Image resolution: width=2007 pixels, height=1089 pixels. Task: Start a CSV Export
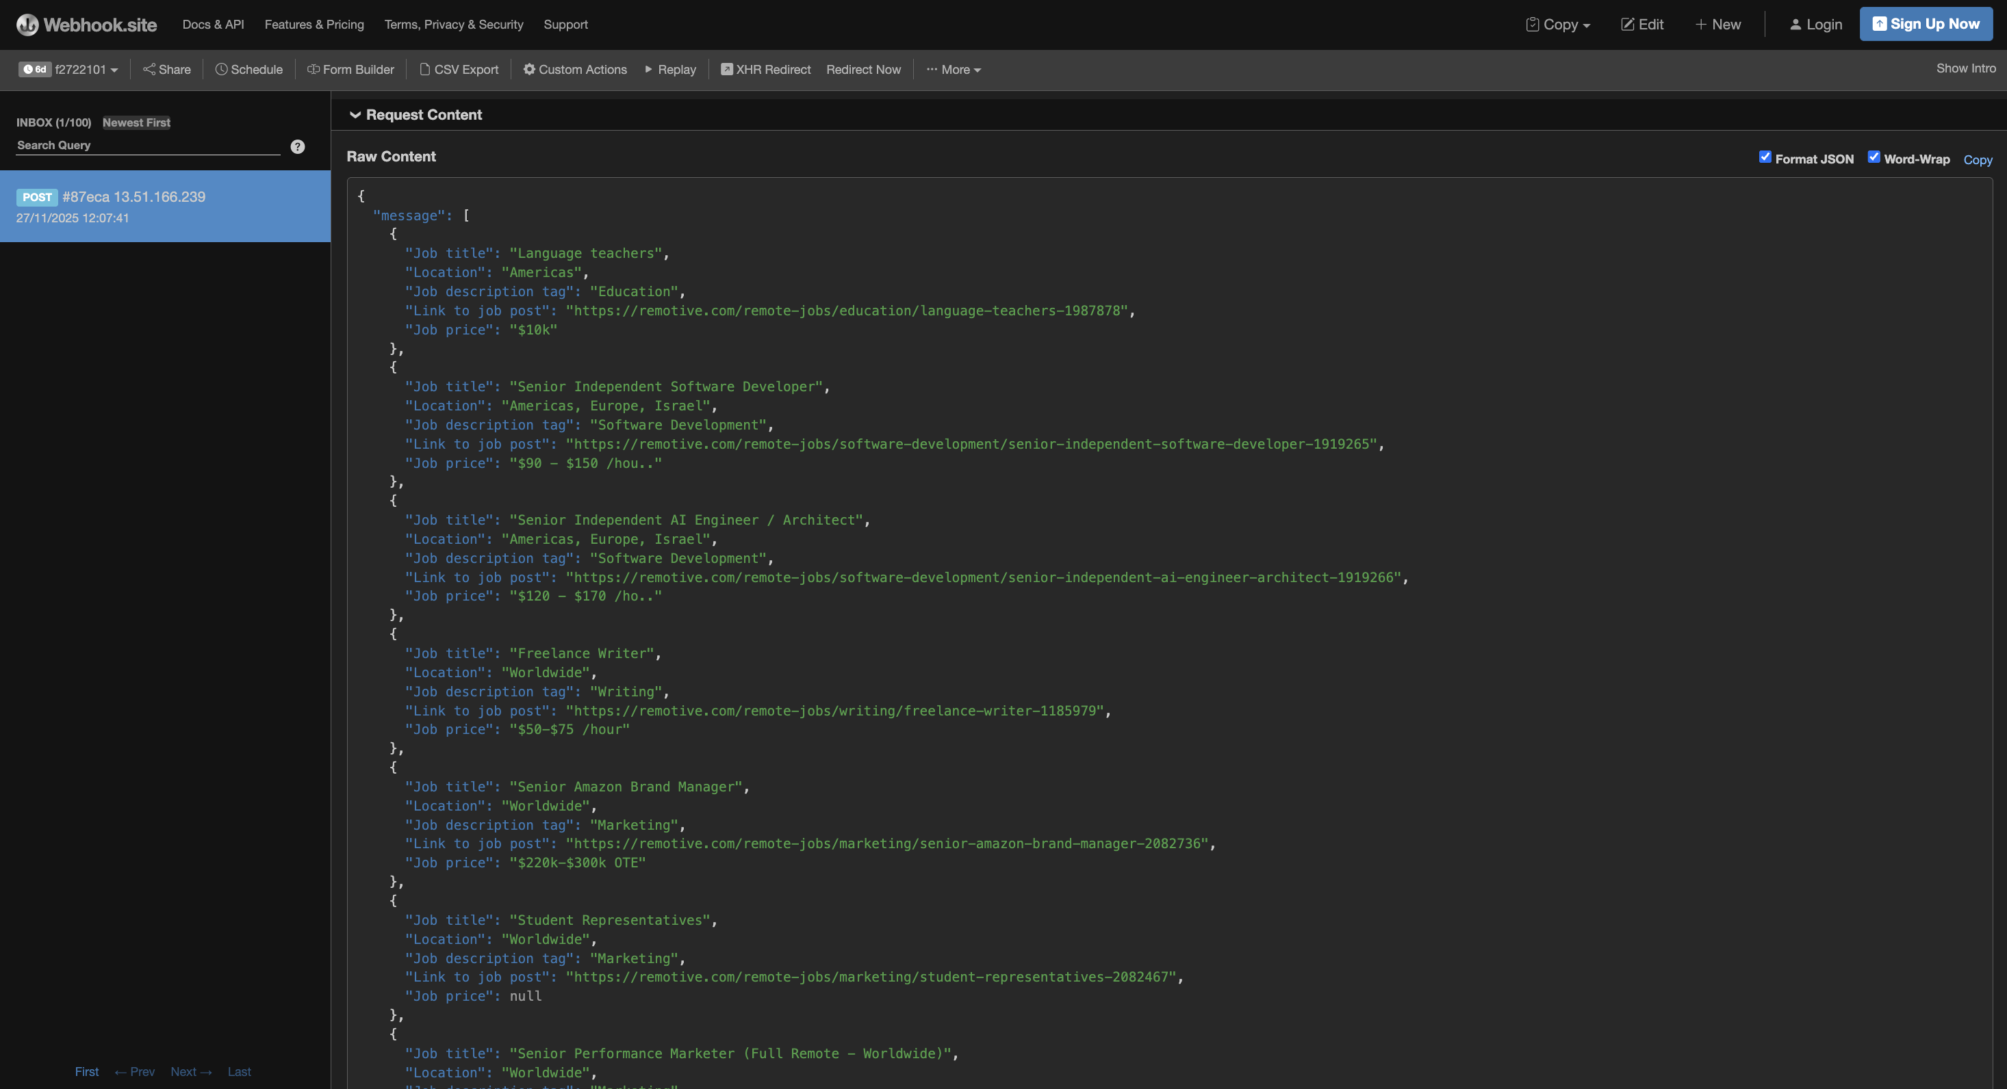(x=459, y=69)
